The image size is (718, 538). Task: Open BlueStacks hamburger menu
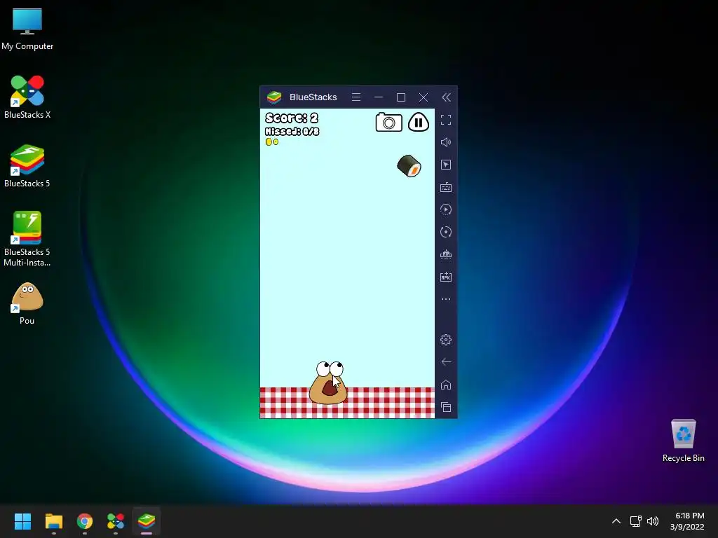[x=356, y=97]
